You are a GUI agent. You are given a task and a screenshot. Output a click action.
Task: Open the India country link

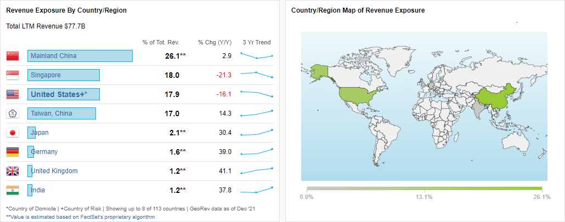38,190
